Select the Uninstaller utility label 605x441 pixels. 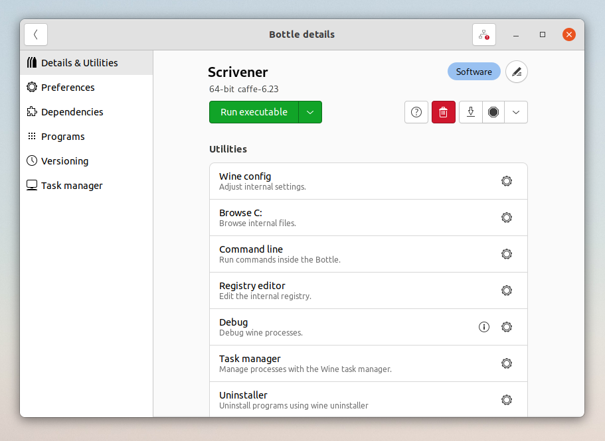pos(243,395)
